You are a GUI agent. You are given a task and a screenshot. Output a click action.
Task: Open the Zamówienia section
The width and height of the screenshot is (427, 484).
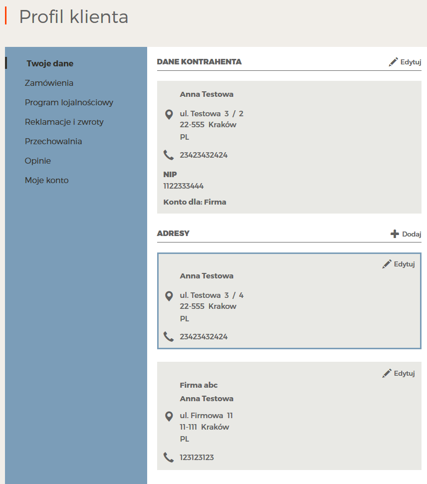click(x=49, y=83)
